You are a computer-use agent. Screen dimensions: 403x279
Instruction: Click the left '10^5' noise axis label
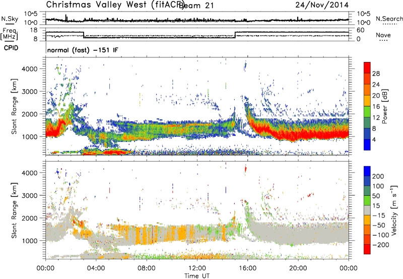(31, 14)
